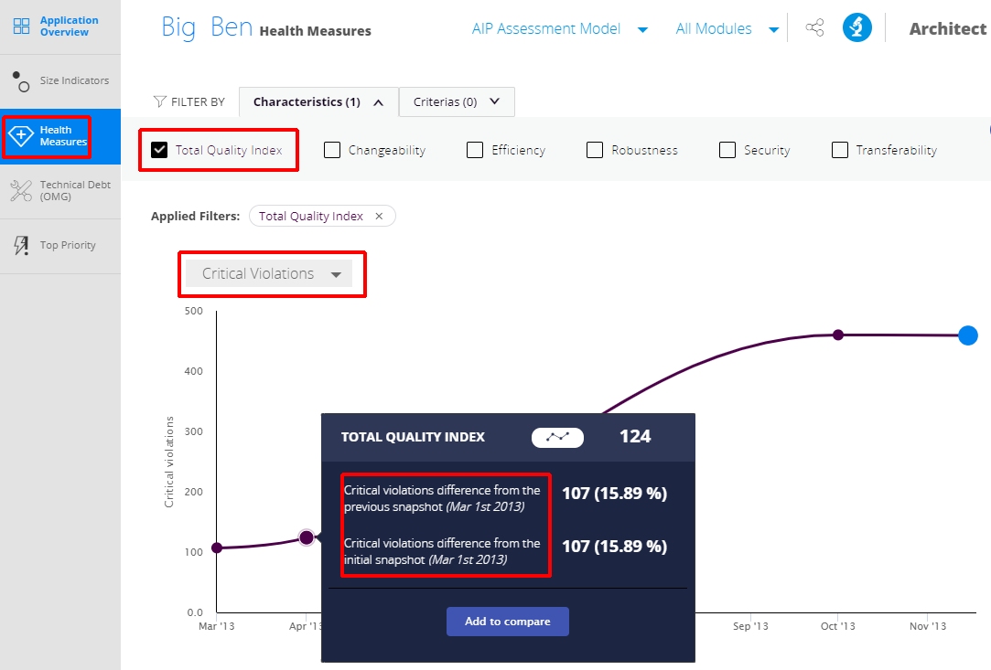Open the Technical Debt (OMG) tools icon
Image resolution: width=991 pixels, height=670 pixels.
21,191
